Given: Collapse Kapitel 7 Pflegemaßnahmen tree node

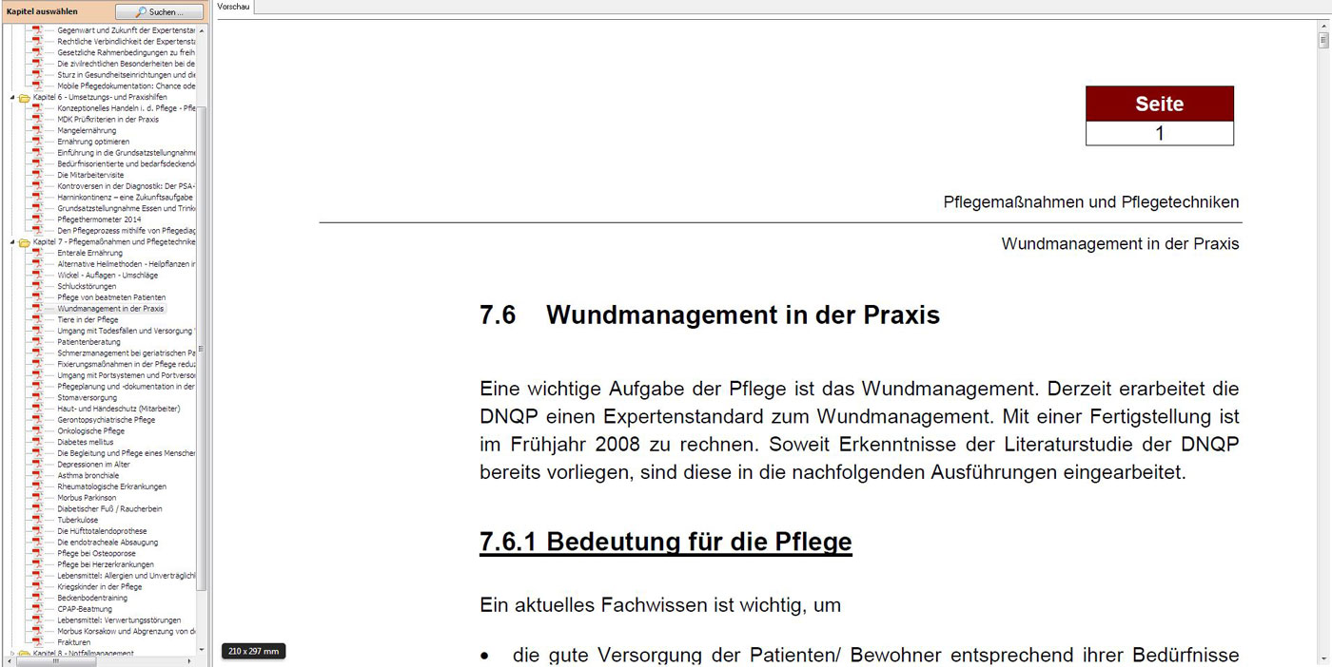Looking at the screenshot, I should pyautogui.click(x=12, y=242).
